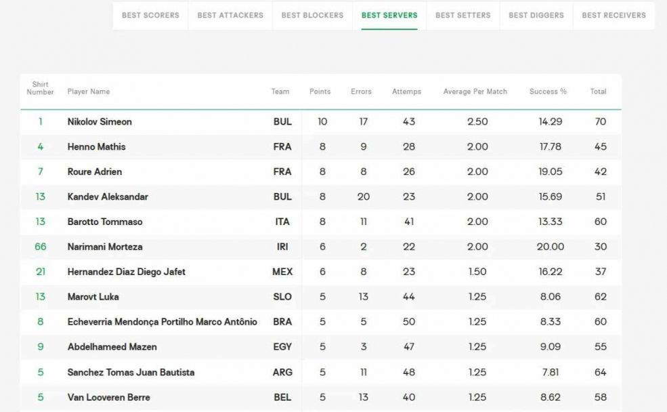Select player Narimani Morteza
This screenshot has height=412, width=667.
coord(105,247)
